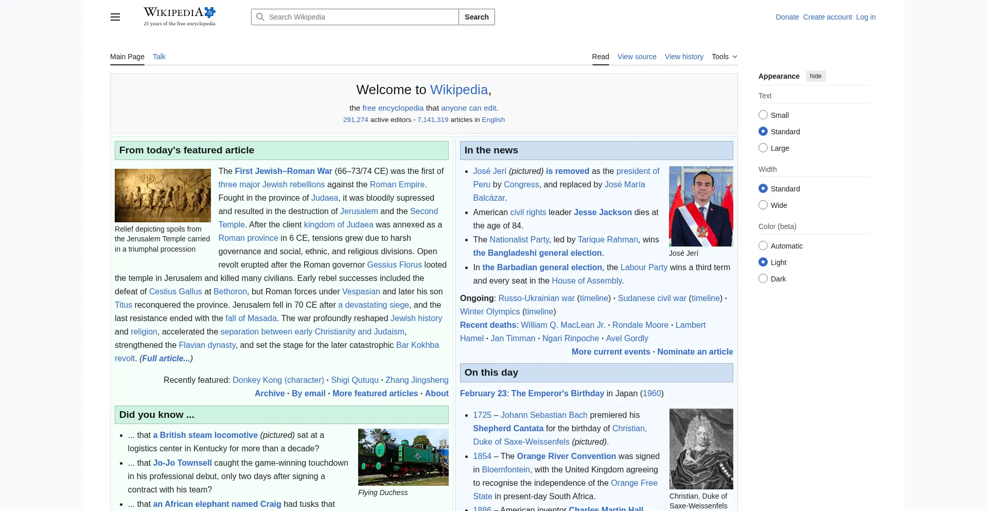Open the fall of Masada link
Image resolution: width=988 pixels, height=511 pixels.
[x=251, y=318]
